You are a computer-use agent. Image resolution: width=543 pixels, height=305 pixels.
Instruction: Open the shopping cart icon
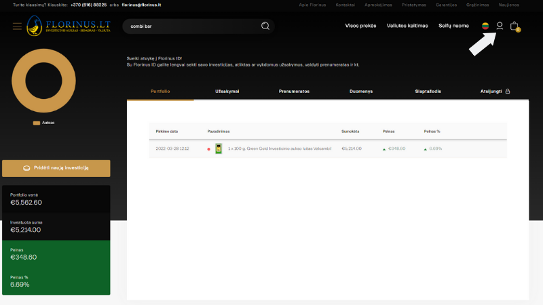point(515,26)
